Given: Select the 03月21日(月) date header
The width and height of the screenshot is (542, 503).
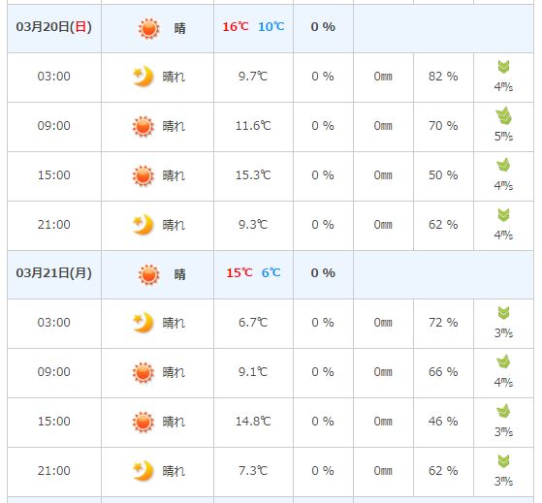Looking at the screenshot, I should pyautogui.click(x=54, y=273).
